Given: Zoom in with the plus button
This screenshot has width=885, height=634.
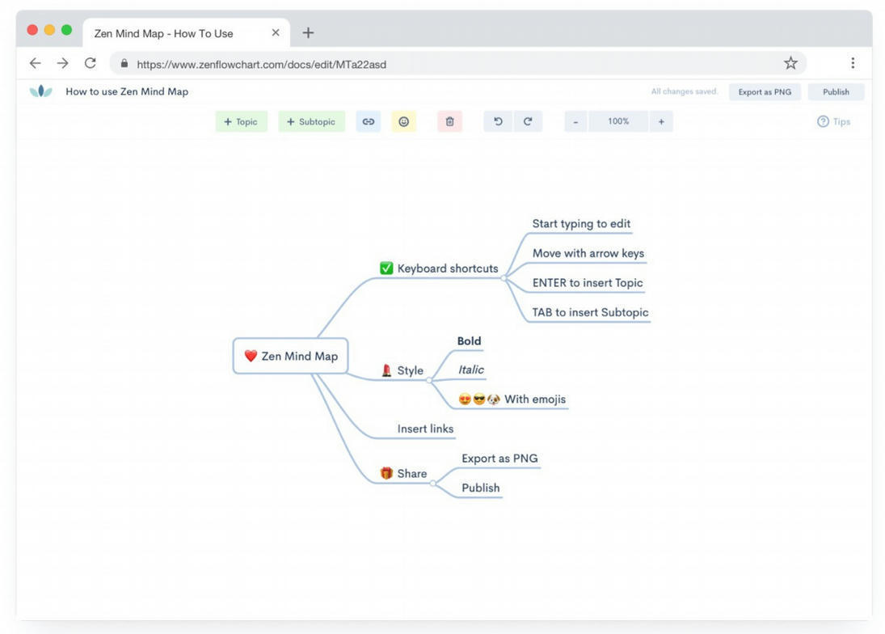Looking at the screenshot, I should click(x=661, y=121).
